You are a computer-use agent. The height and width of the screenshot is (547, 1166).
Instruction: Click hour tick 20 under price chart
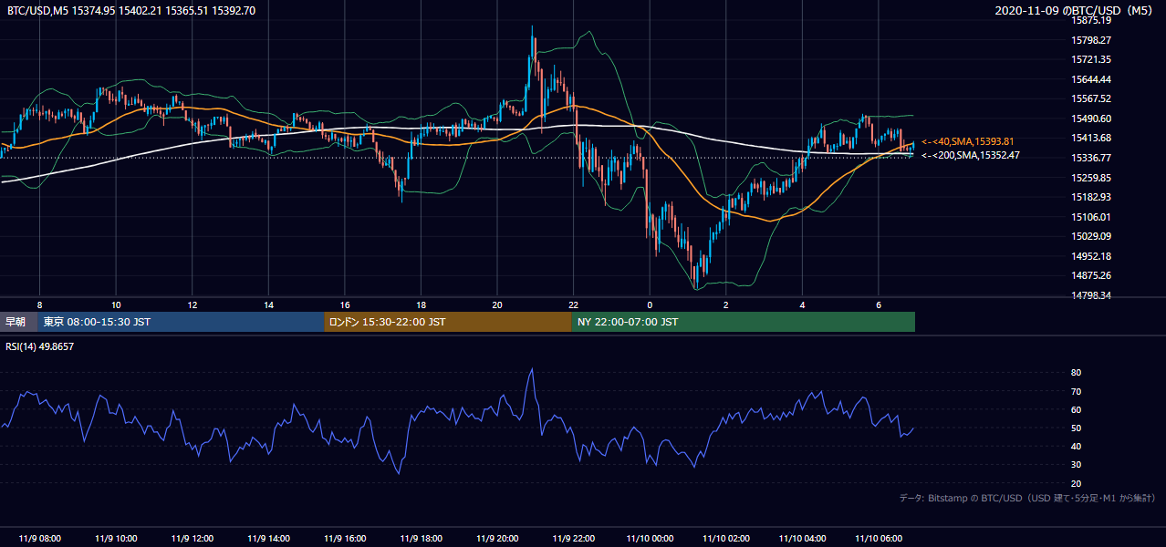[x=497, y=304]
